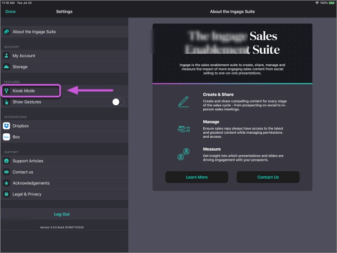
Task: Tap Done to close Settings
Action: (10, 12)
